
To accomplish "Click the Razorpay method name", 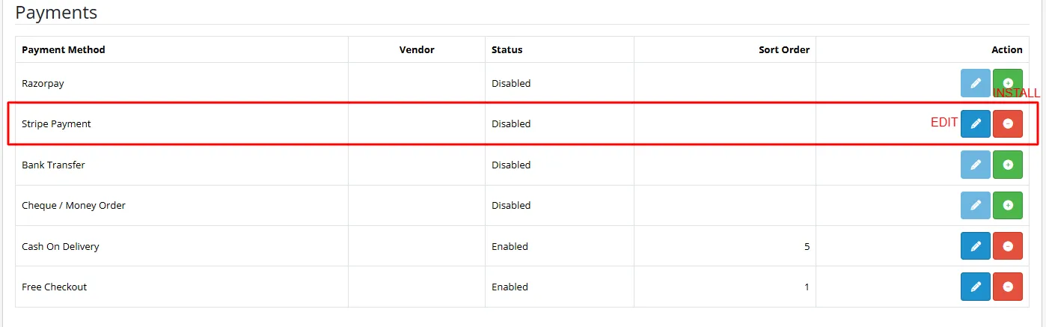I will (43, 84).
